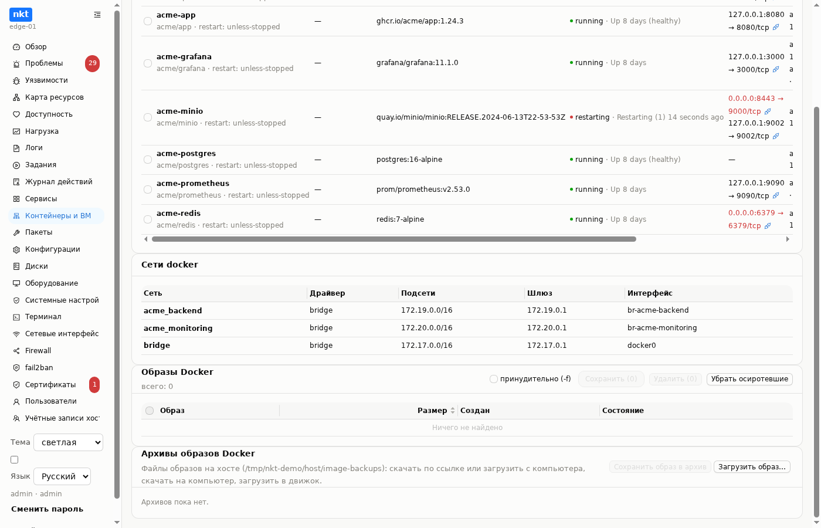Open the Язык dropdown set to Русский
Image resolution: width=821 pixels, height=528 pixels.
62,476
